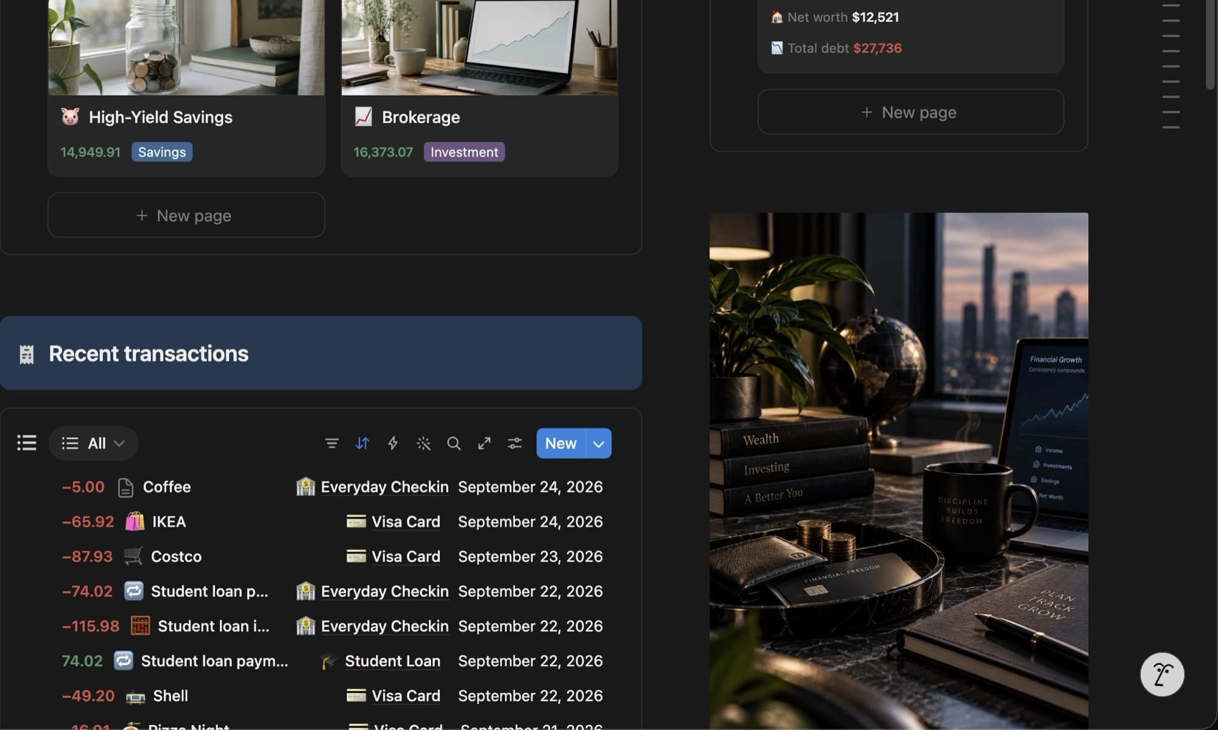Add New page under net worth summary

point(910,112)
